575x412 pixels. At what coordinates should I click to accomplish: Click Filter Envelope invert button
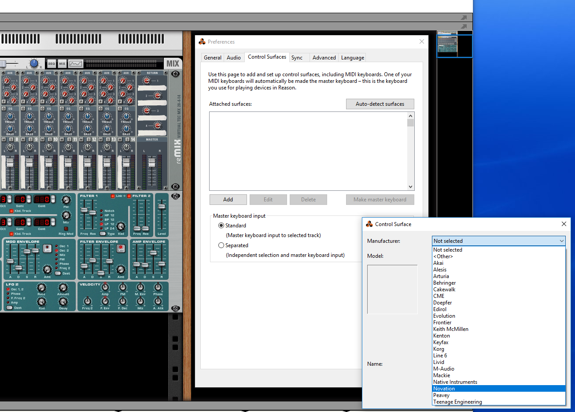[x=121, y=249]
